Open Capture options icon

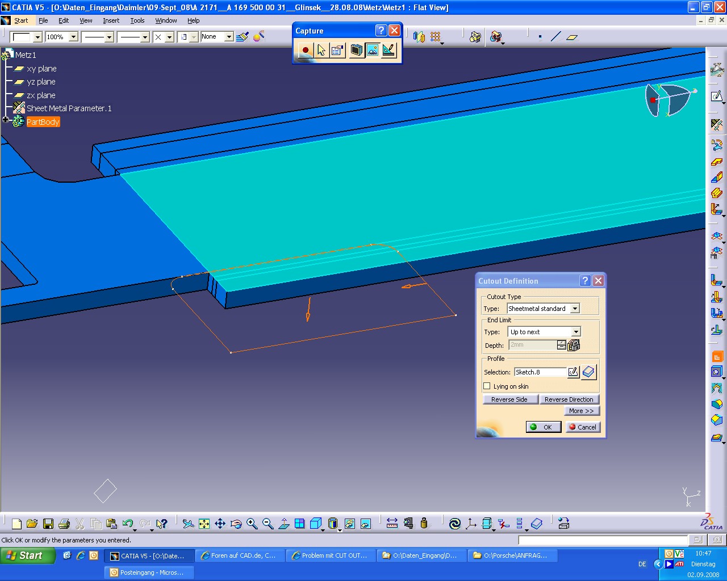pyautogui.click(x=337, y=50)
